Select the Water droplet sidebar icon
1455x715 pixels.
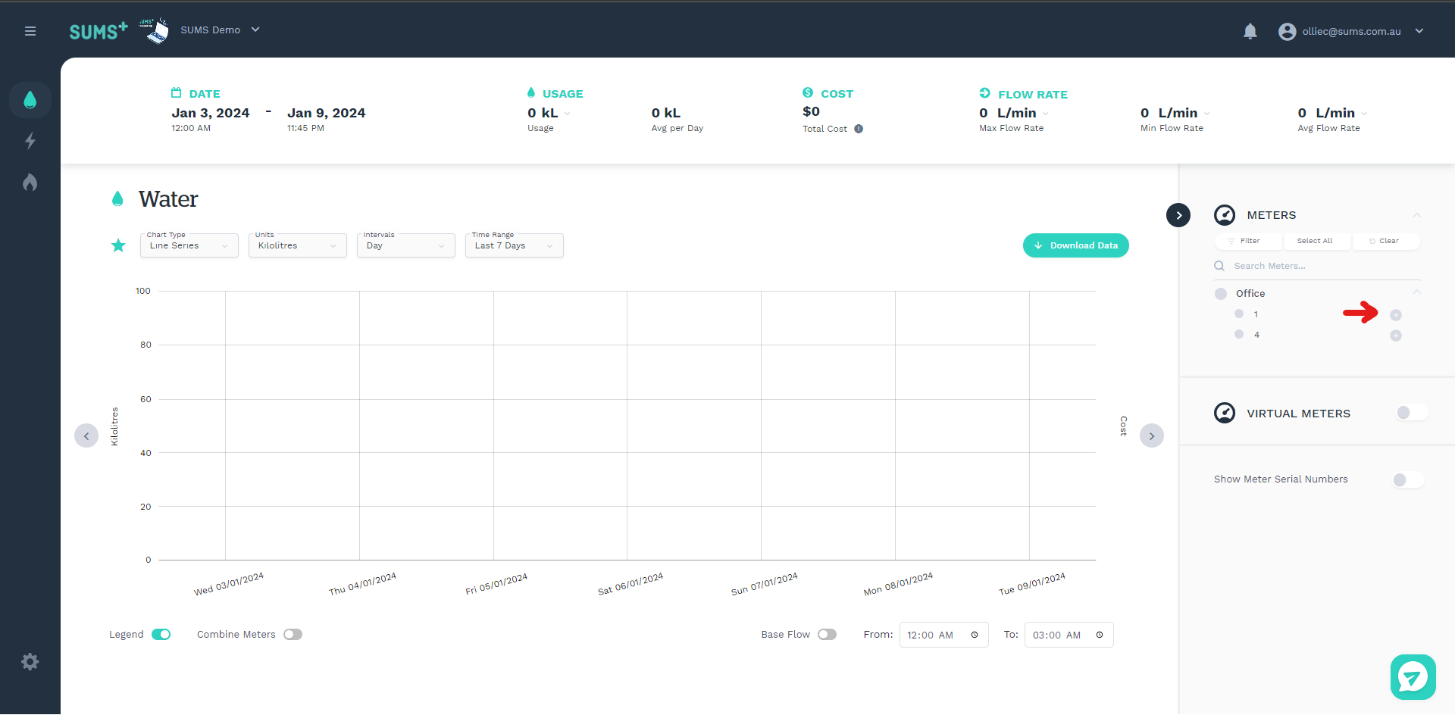[30, 100]
